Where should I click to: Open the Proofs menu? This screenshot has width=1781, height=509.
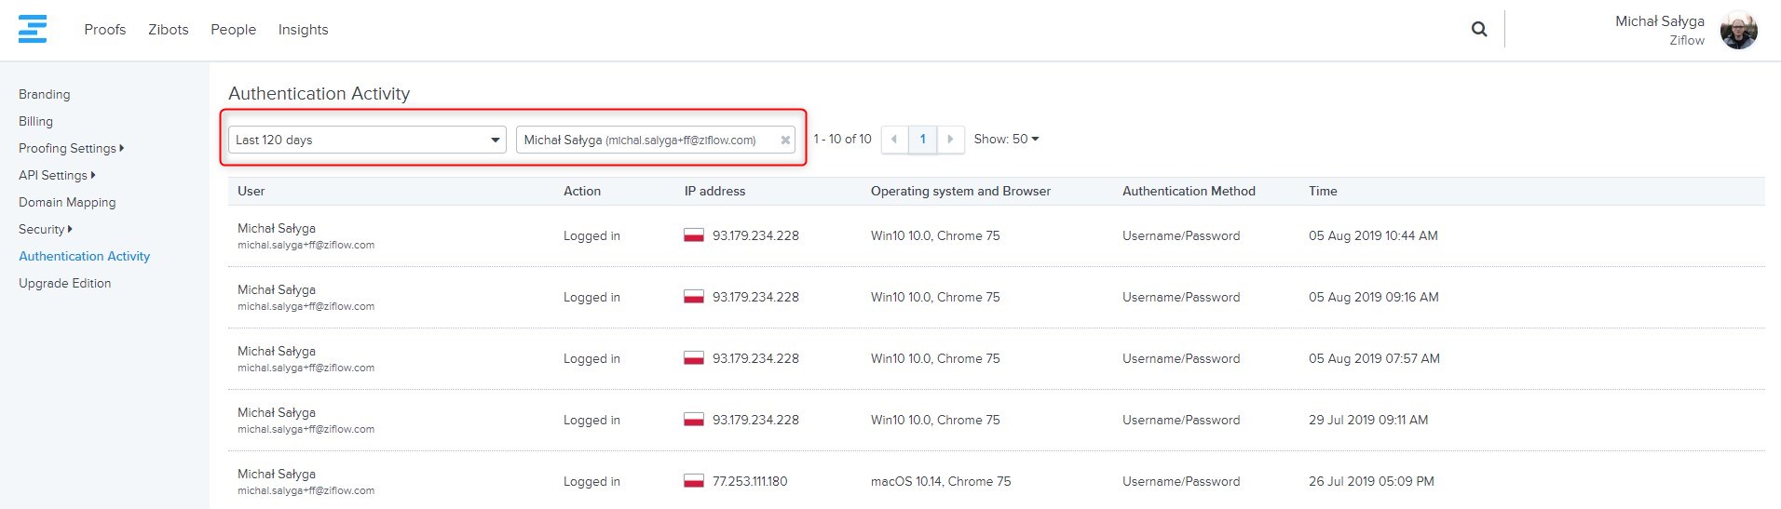pyautogui.click(x=104, y=30)
